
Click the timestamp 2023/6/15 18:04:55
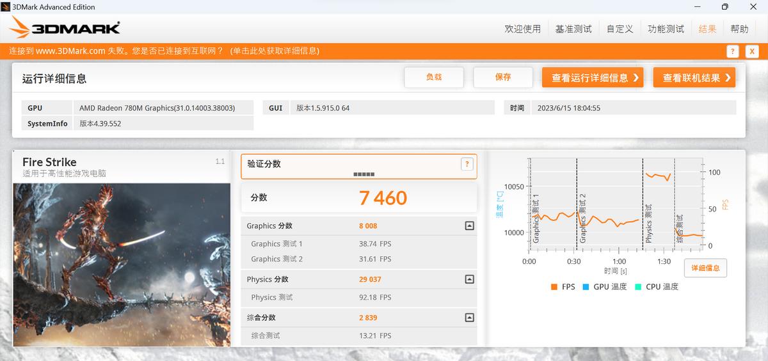[568, 108]
